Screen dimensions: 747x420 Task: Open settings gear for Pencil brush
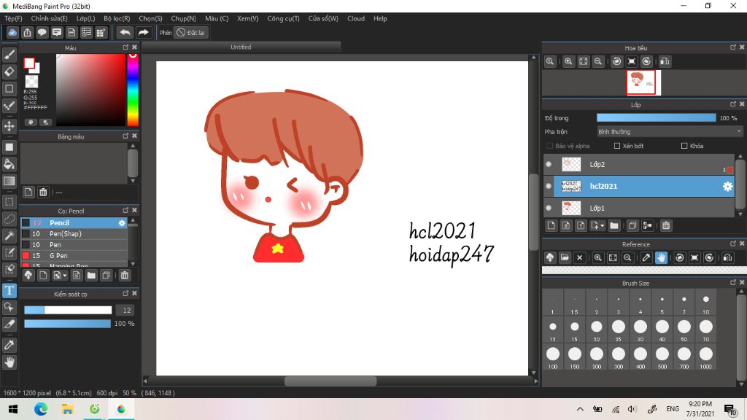pyautogui.click(x=122, y=223)
